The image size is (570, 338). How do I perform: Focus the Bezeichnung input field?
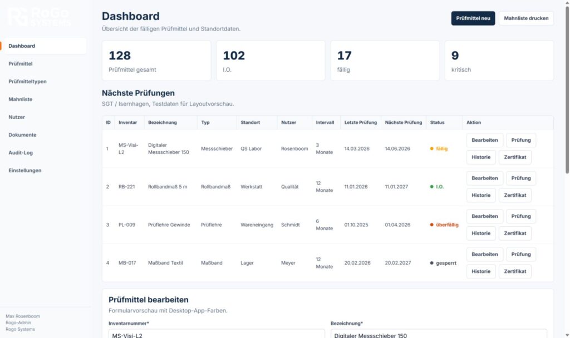(439, 334)
